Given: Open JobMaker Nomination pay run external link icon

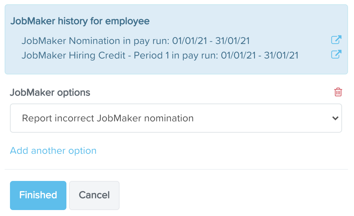Looking at the screenshot, I should coord(336,40).
